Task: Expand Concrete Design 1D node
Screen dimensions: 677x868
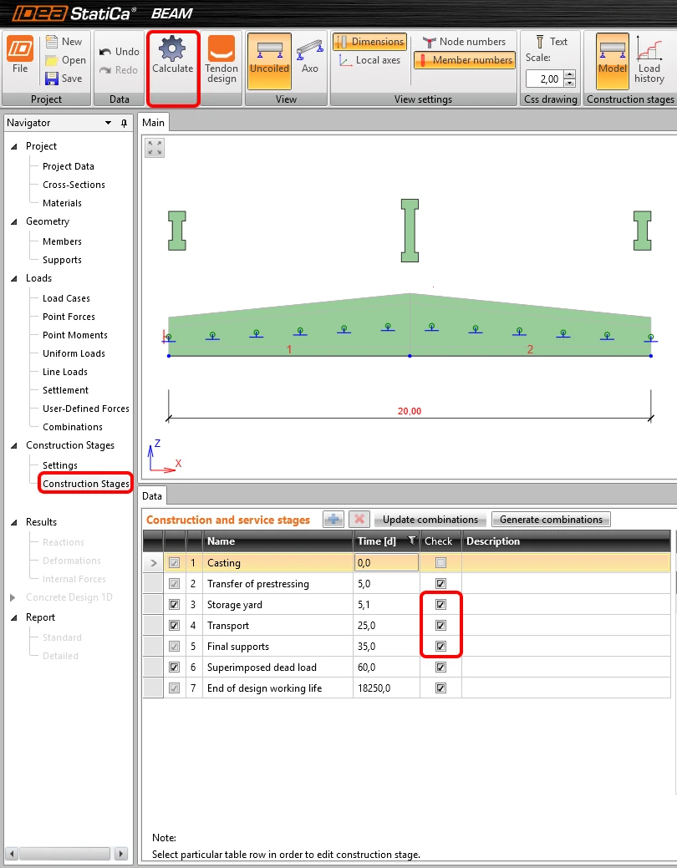Action: (13, 597)
